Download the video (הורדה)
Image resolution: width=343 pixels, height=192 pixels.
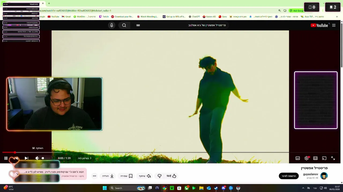pos(108,176)
